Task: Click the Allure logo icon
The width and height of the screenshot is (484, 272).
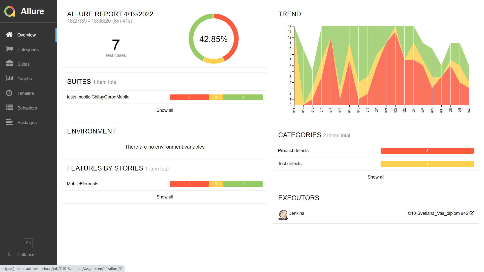Action: pyautogui.click(x=10, y=11)
